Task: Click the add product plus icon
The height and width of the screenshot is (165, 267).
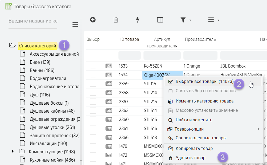Action: [x=93, y=20]
